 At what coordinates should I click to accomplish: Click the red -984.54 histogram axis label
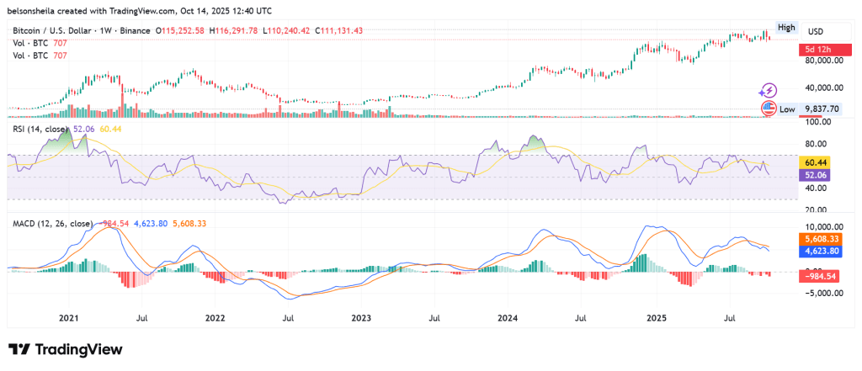coord(821,276)
